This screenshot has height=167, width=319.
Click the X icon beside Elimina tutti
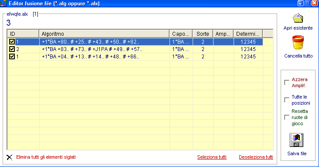click(x=9, y=157)
